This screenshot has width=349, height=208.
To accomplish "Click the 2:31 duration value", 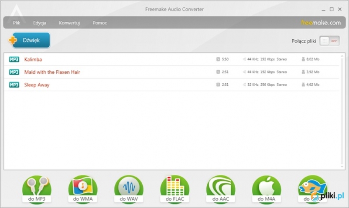I will coord(225,85).
